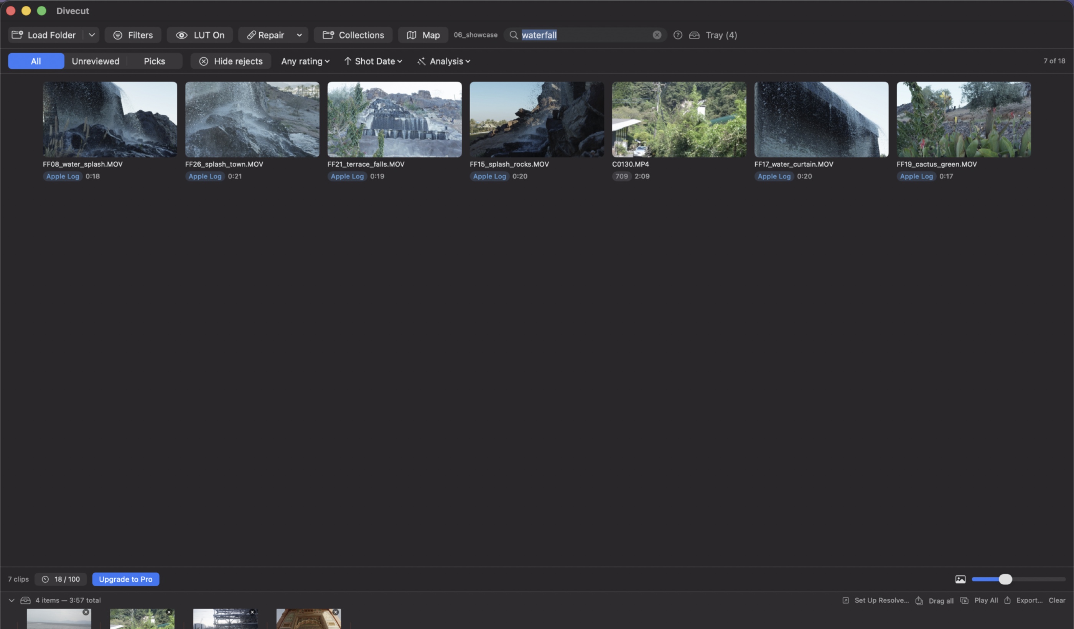Open the Shot Date sort dropdown
The width and height of the screenshot is (1074, 629).
(373, 61)
